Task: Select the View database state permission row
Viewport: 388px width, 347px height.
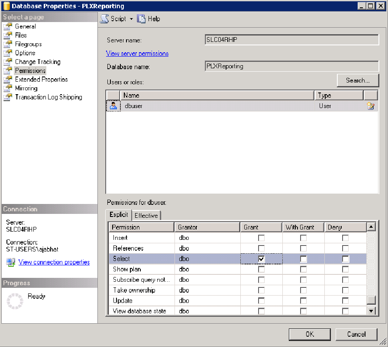Action: click(238, 311)
